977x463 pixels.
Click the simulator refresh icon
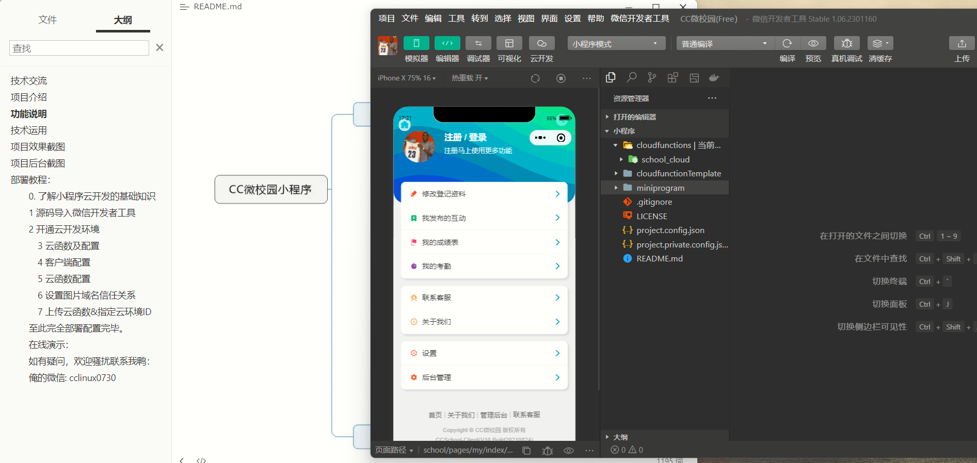[535, 78]
